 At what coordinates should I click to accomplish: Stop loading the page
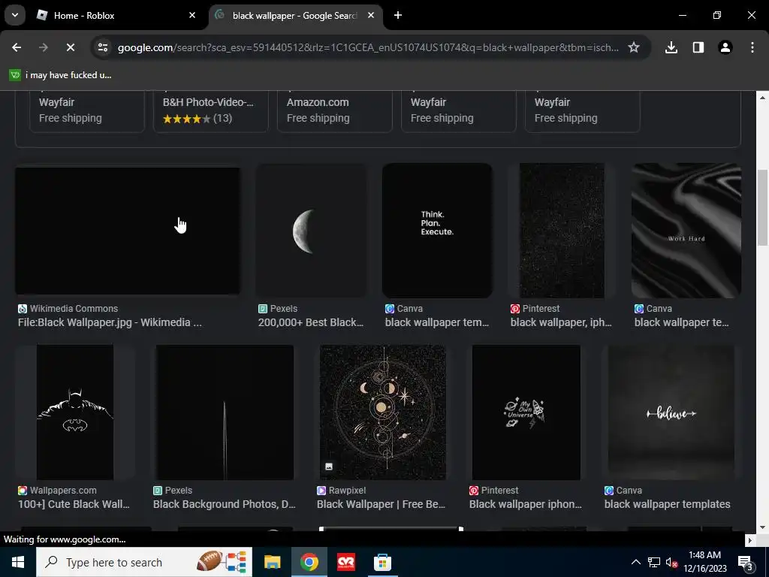click(x=70, y=47)
